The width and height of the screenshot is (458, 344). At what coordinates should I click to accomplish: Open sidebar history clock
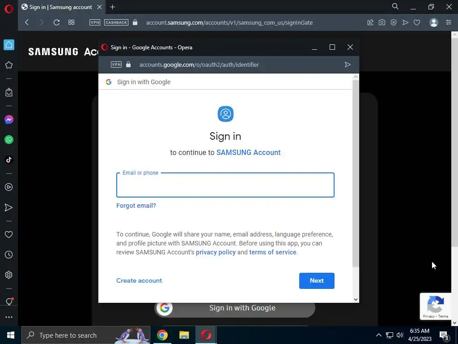pos(9,255)
